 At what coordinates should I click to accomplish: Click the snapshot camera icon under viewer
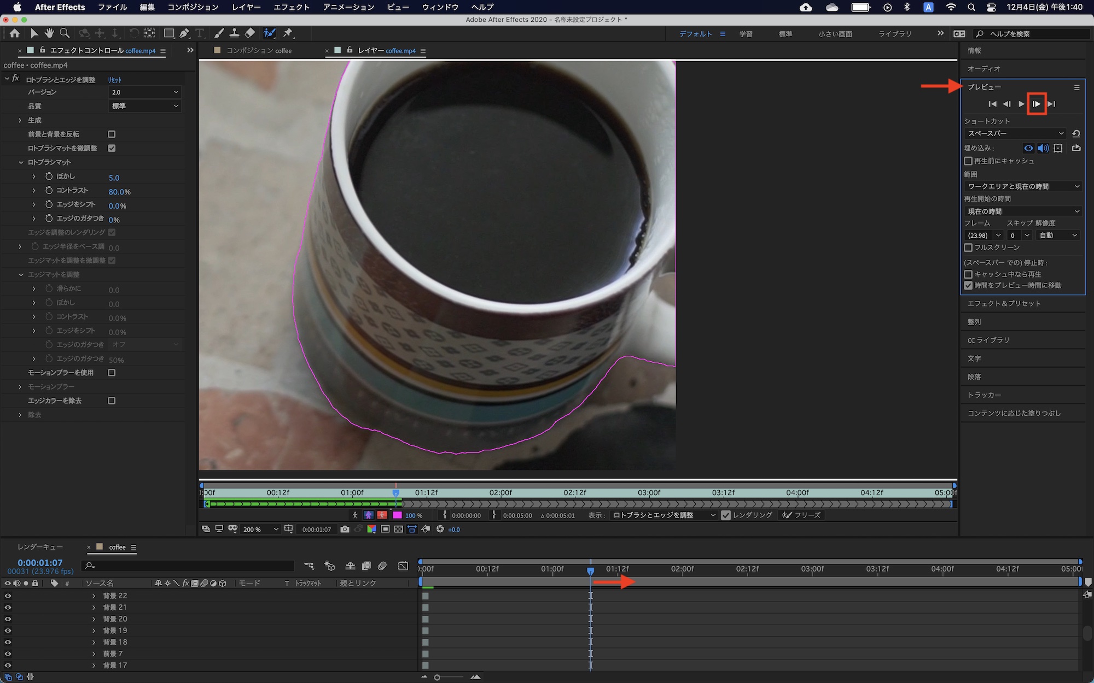click(345, 529)
